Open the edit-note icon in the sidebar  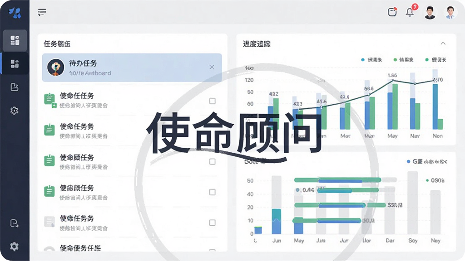15,87
